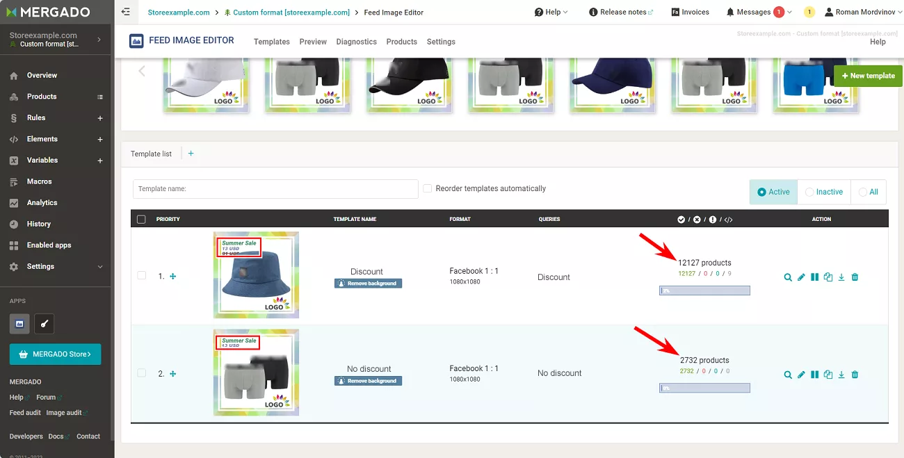This screenshot has height=458, width=904.
Task: Select the Inactive filter radio button
Action: click(x=809, y=192)
